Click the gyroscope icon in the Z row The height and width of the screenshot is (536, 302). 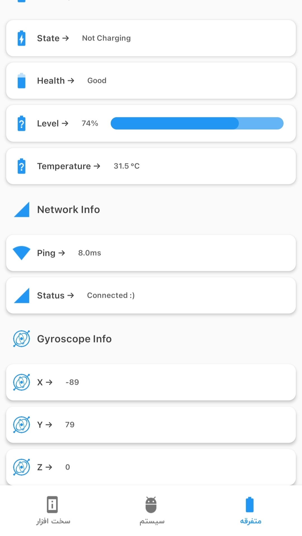[22, 467]
